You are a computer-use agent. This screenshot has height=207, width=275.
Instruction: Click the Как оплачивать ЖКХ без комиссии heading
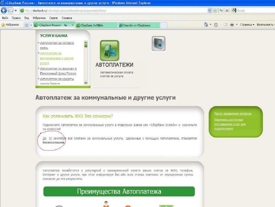tap(78, 116)
